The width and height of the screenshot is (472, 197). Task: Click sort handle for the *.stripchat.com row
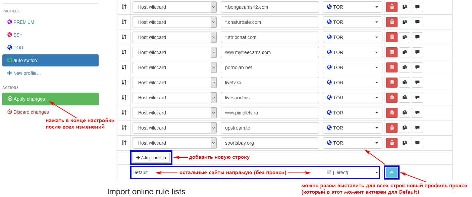[x=124, y=37]
